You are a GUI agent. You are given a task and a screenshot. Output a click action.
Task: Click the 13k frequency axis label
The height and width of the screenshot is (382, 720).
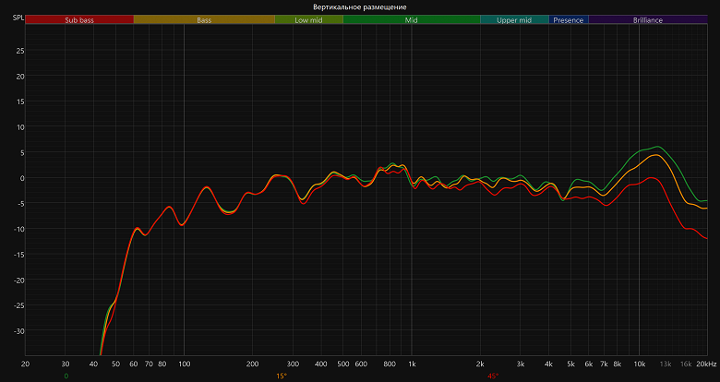666,364
